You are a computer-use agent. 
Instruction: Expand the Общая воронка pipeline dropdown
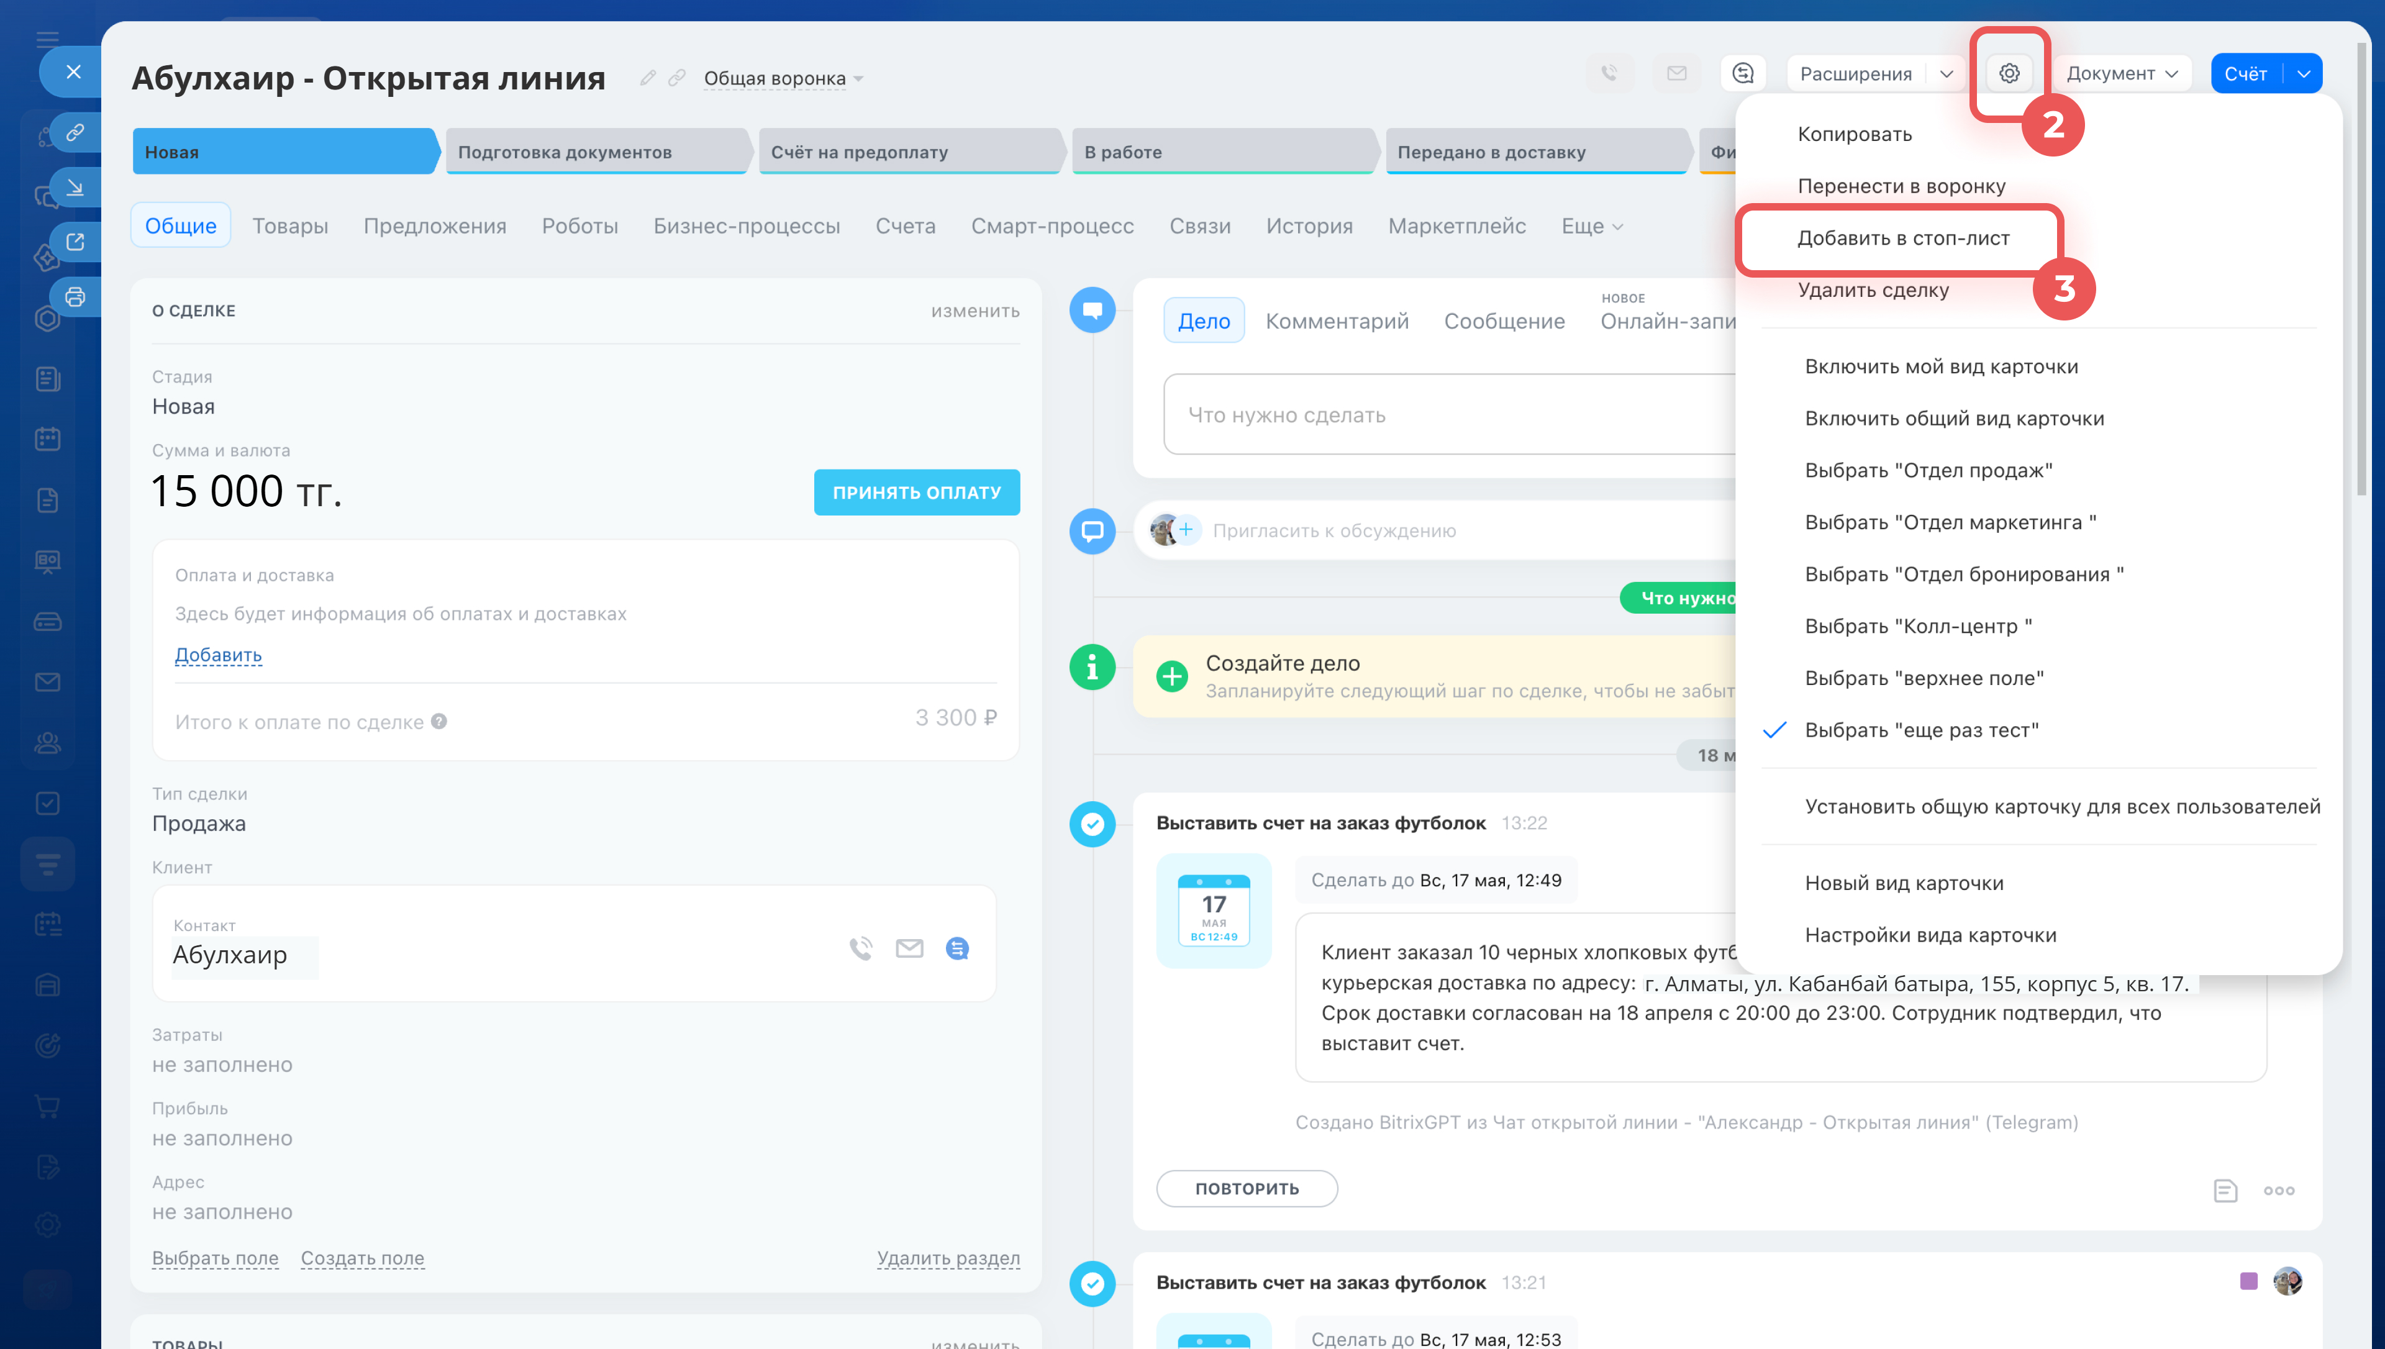tap(784, 79)
